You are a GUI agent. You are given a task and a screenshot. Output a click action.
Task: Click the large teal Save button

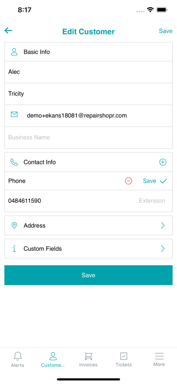click(88, 275)
